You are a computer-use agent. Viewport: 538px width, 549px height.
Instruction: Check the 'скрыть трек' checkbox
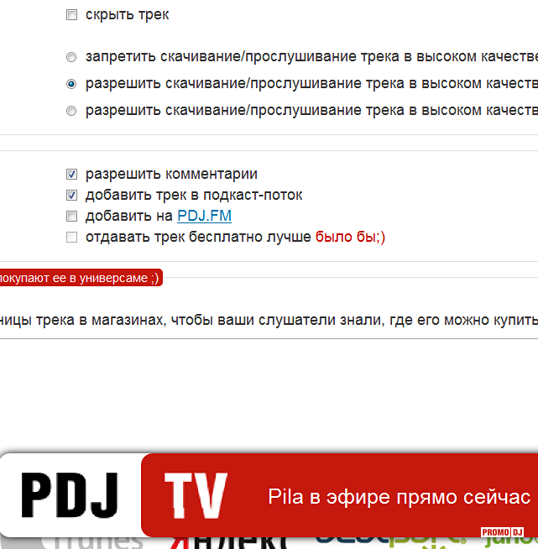pyautogui.click(x=71, y=15)
